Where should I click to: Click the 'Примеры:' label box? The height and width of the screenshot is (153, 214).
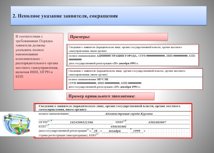(117, 37)
